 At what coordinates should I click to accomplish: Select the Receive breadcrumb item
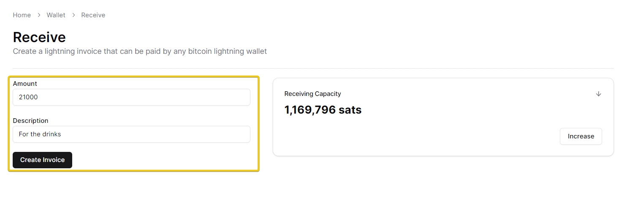click(x=93, y=15)
